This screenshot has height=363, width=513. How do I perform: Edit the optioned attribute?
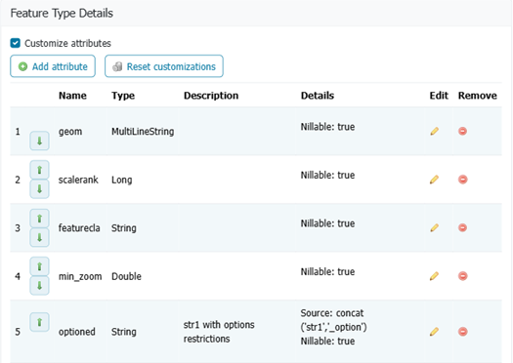tap(434, 332)
